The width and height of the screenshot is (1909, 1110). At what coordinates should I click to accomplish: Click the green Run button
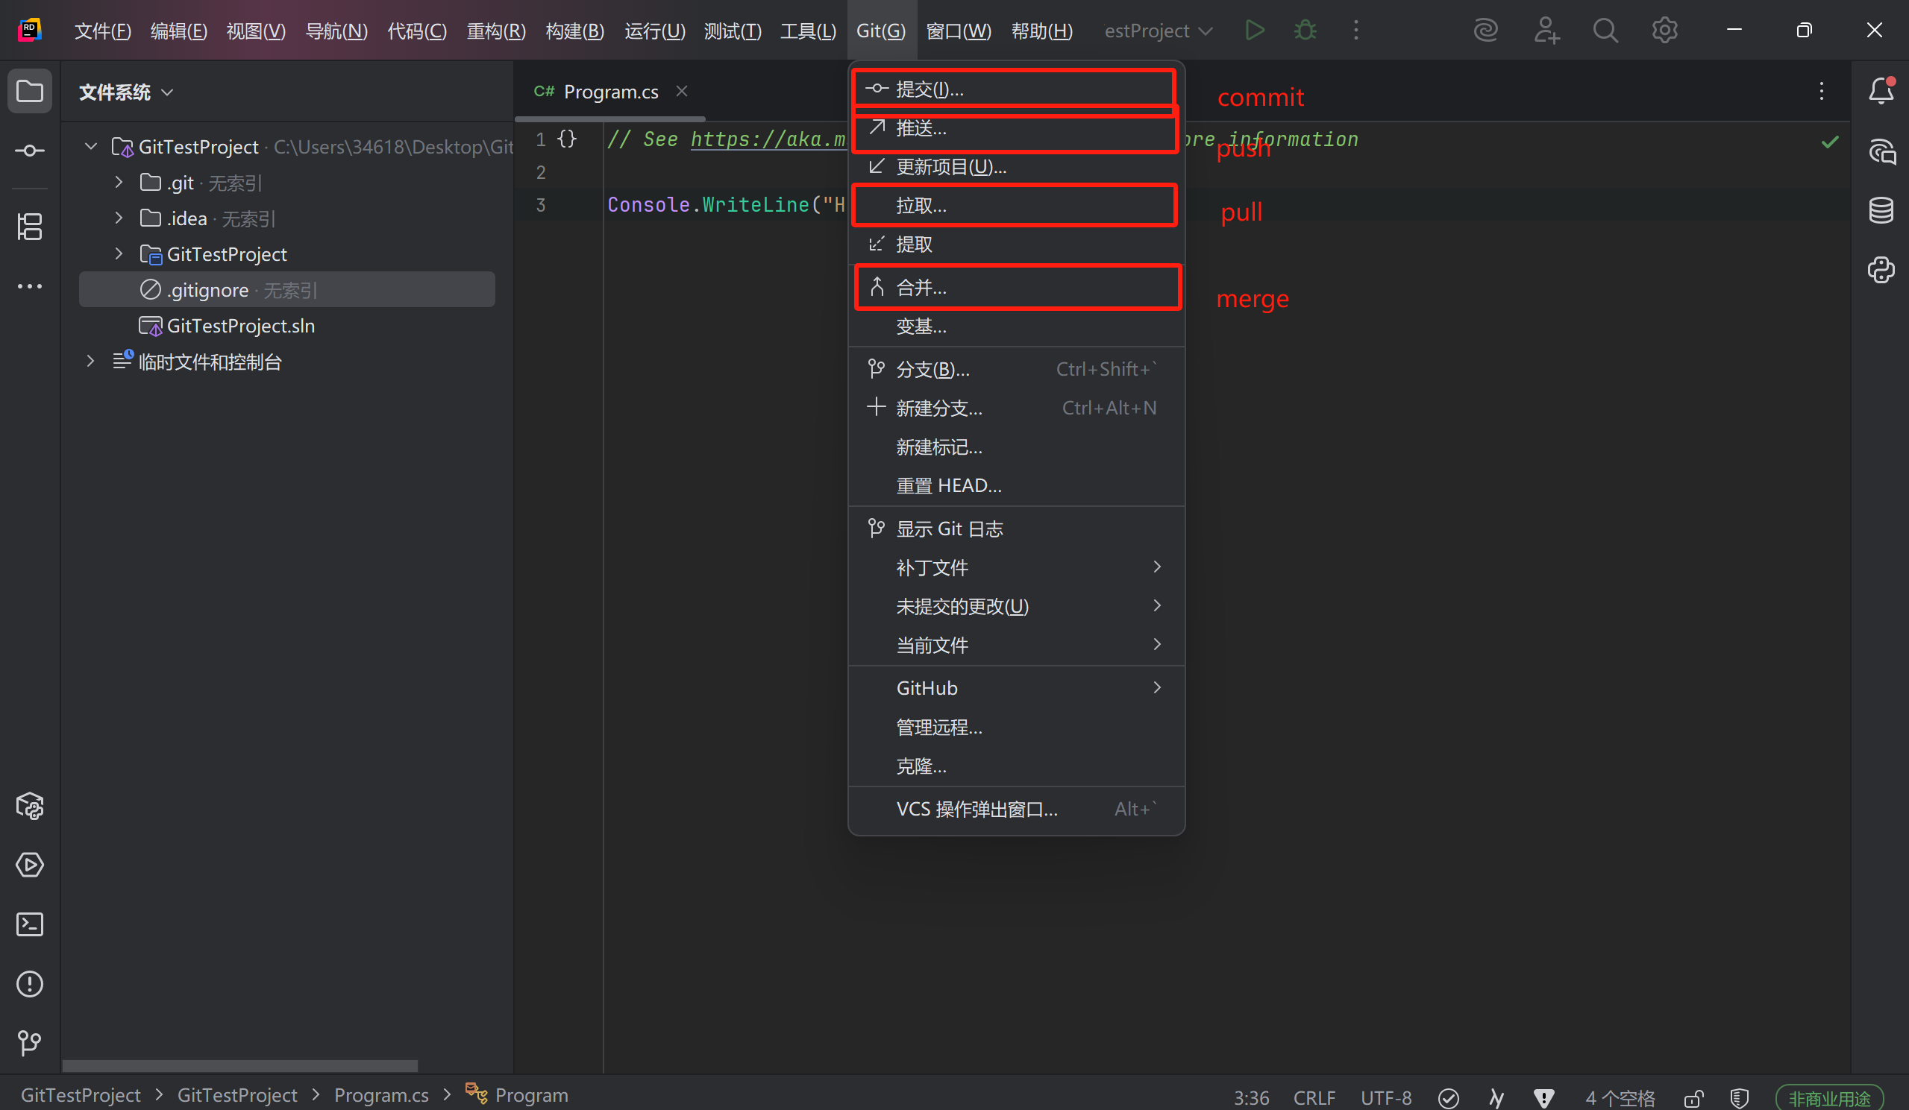tap(1255, 31)
